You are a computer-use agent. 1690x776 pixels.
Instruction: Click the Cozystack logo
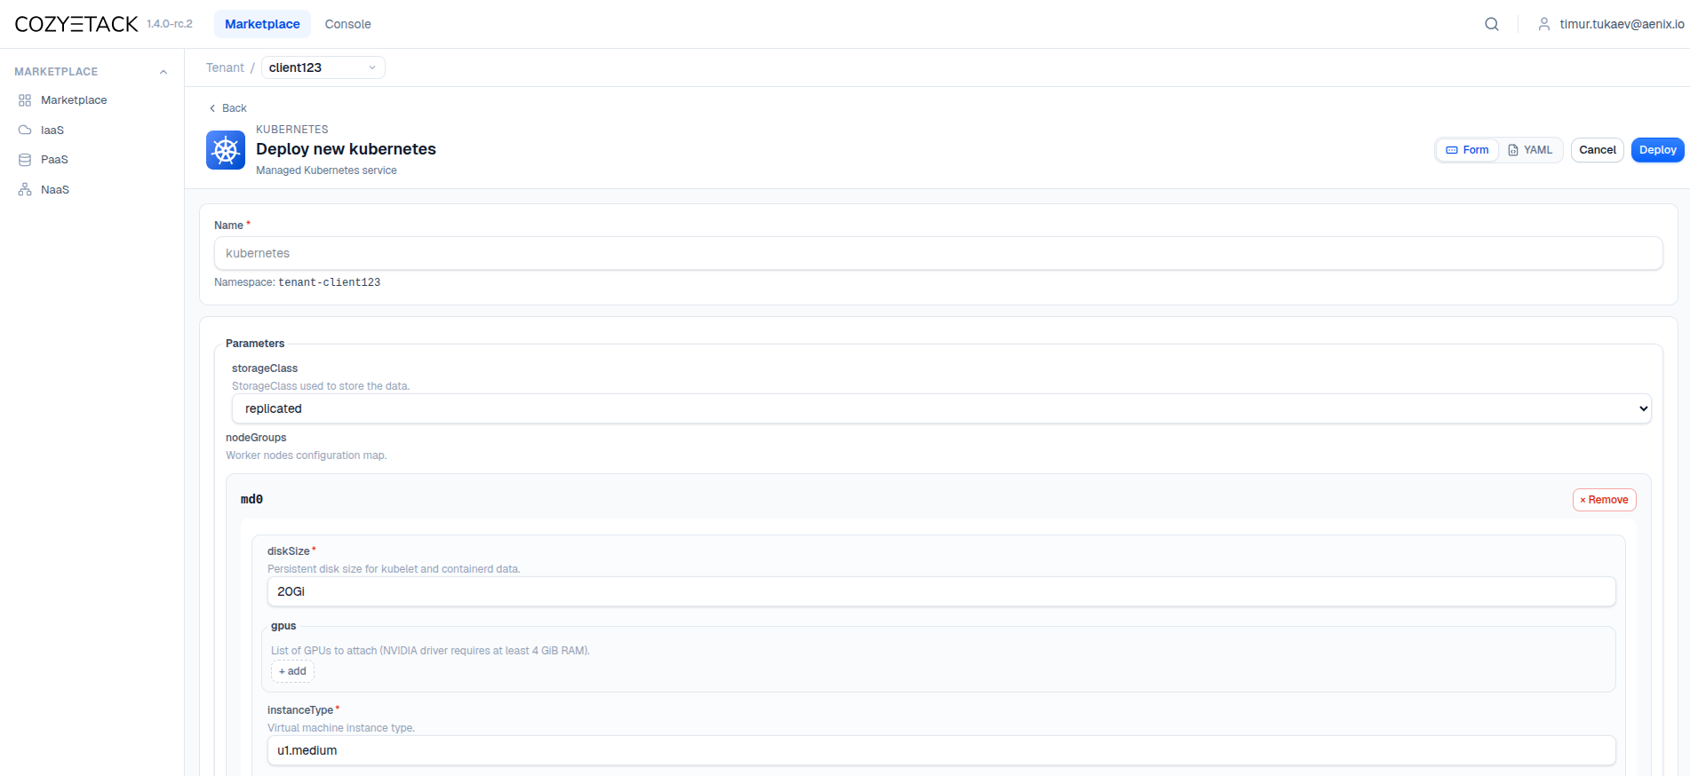(x=76, y=24)
